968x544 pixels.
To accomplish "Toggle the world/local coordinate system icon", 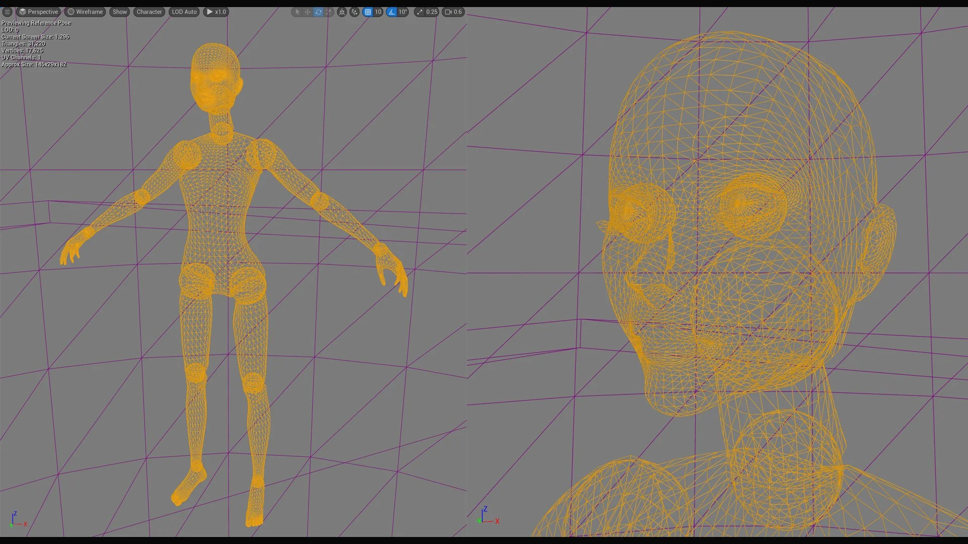I will coord(342,12).
